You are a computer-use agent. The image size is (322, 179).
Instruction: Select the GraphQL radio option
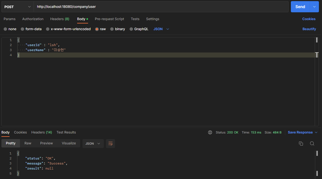point(131,29)
